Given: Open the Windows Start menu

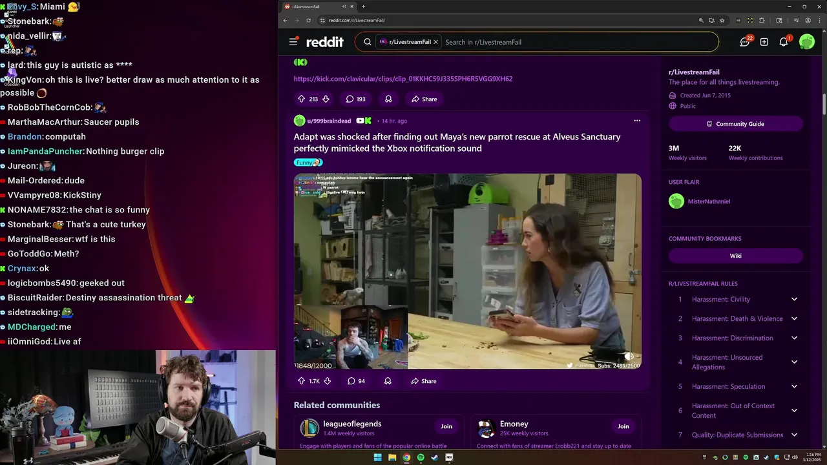Looking at the screenshot, I should [x=377, y=458].
